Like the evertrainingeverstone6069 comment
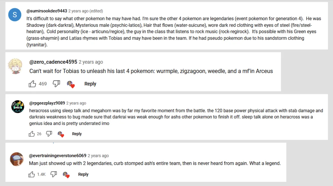The image size is (333, 186). click(31, 174)
